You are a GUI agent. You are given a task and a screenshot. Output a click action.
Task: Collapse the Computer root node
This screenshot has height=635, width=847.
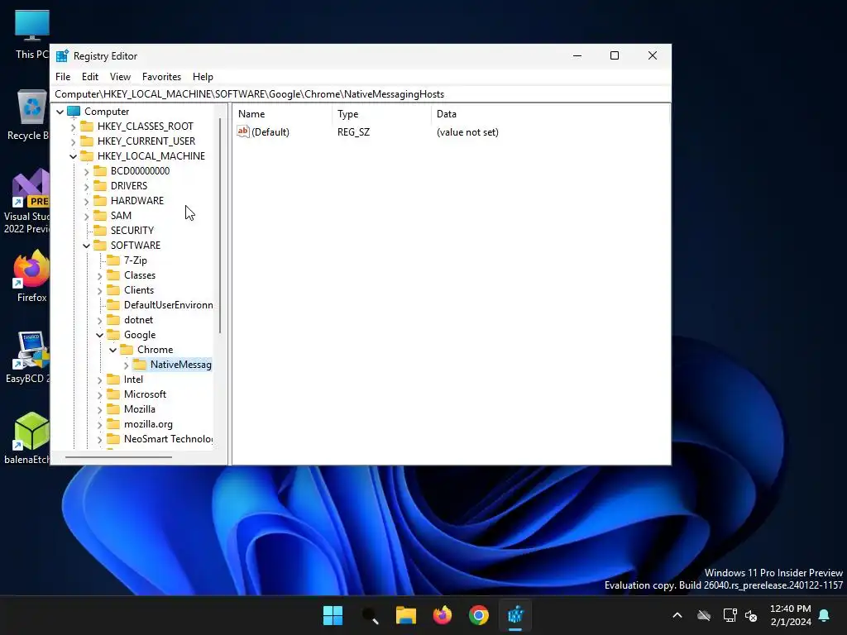click(60, 112)
